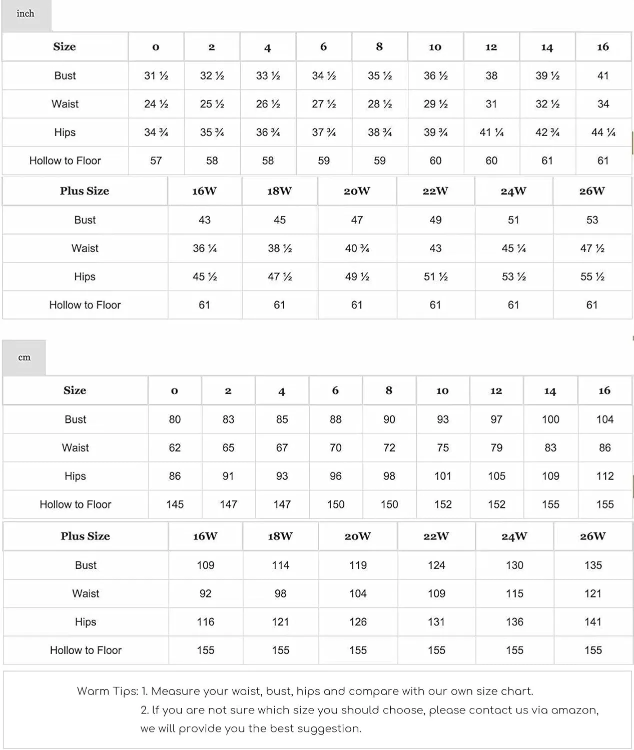
Task: Select the Bust 31 ½ cell for size 0
Action: 156,76
